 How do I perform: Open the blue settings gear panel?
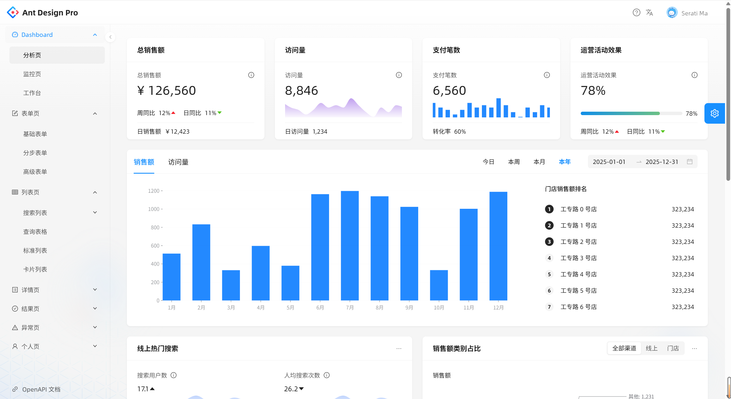714,113
